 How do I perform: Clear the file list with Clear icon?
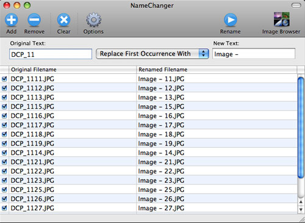64,20
